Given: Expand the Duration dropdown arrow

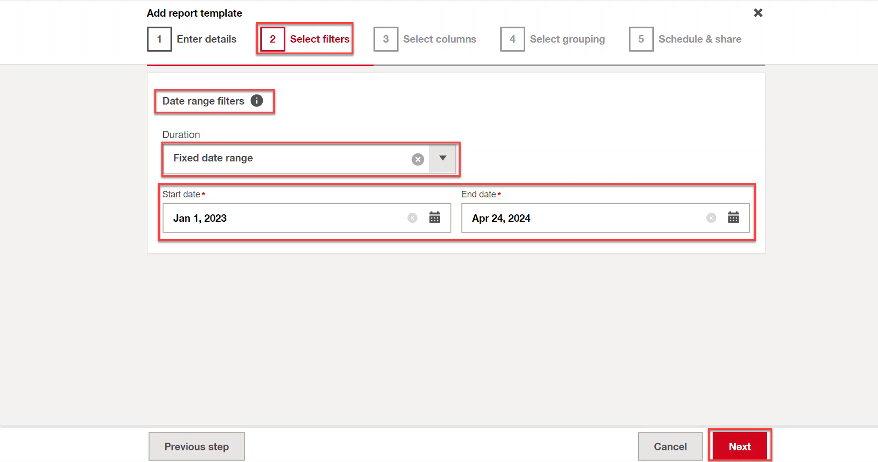Looking at the screenshot, I should 443,158.
